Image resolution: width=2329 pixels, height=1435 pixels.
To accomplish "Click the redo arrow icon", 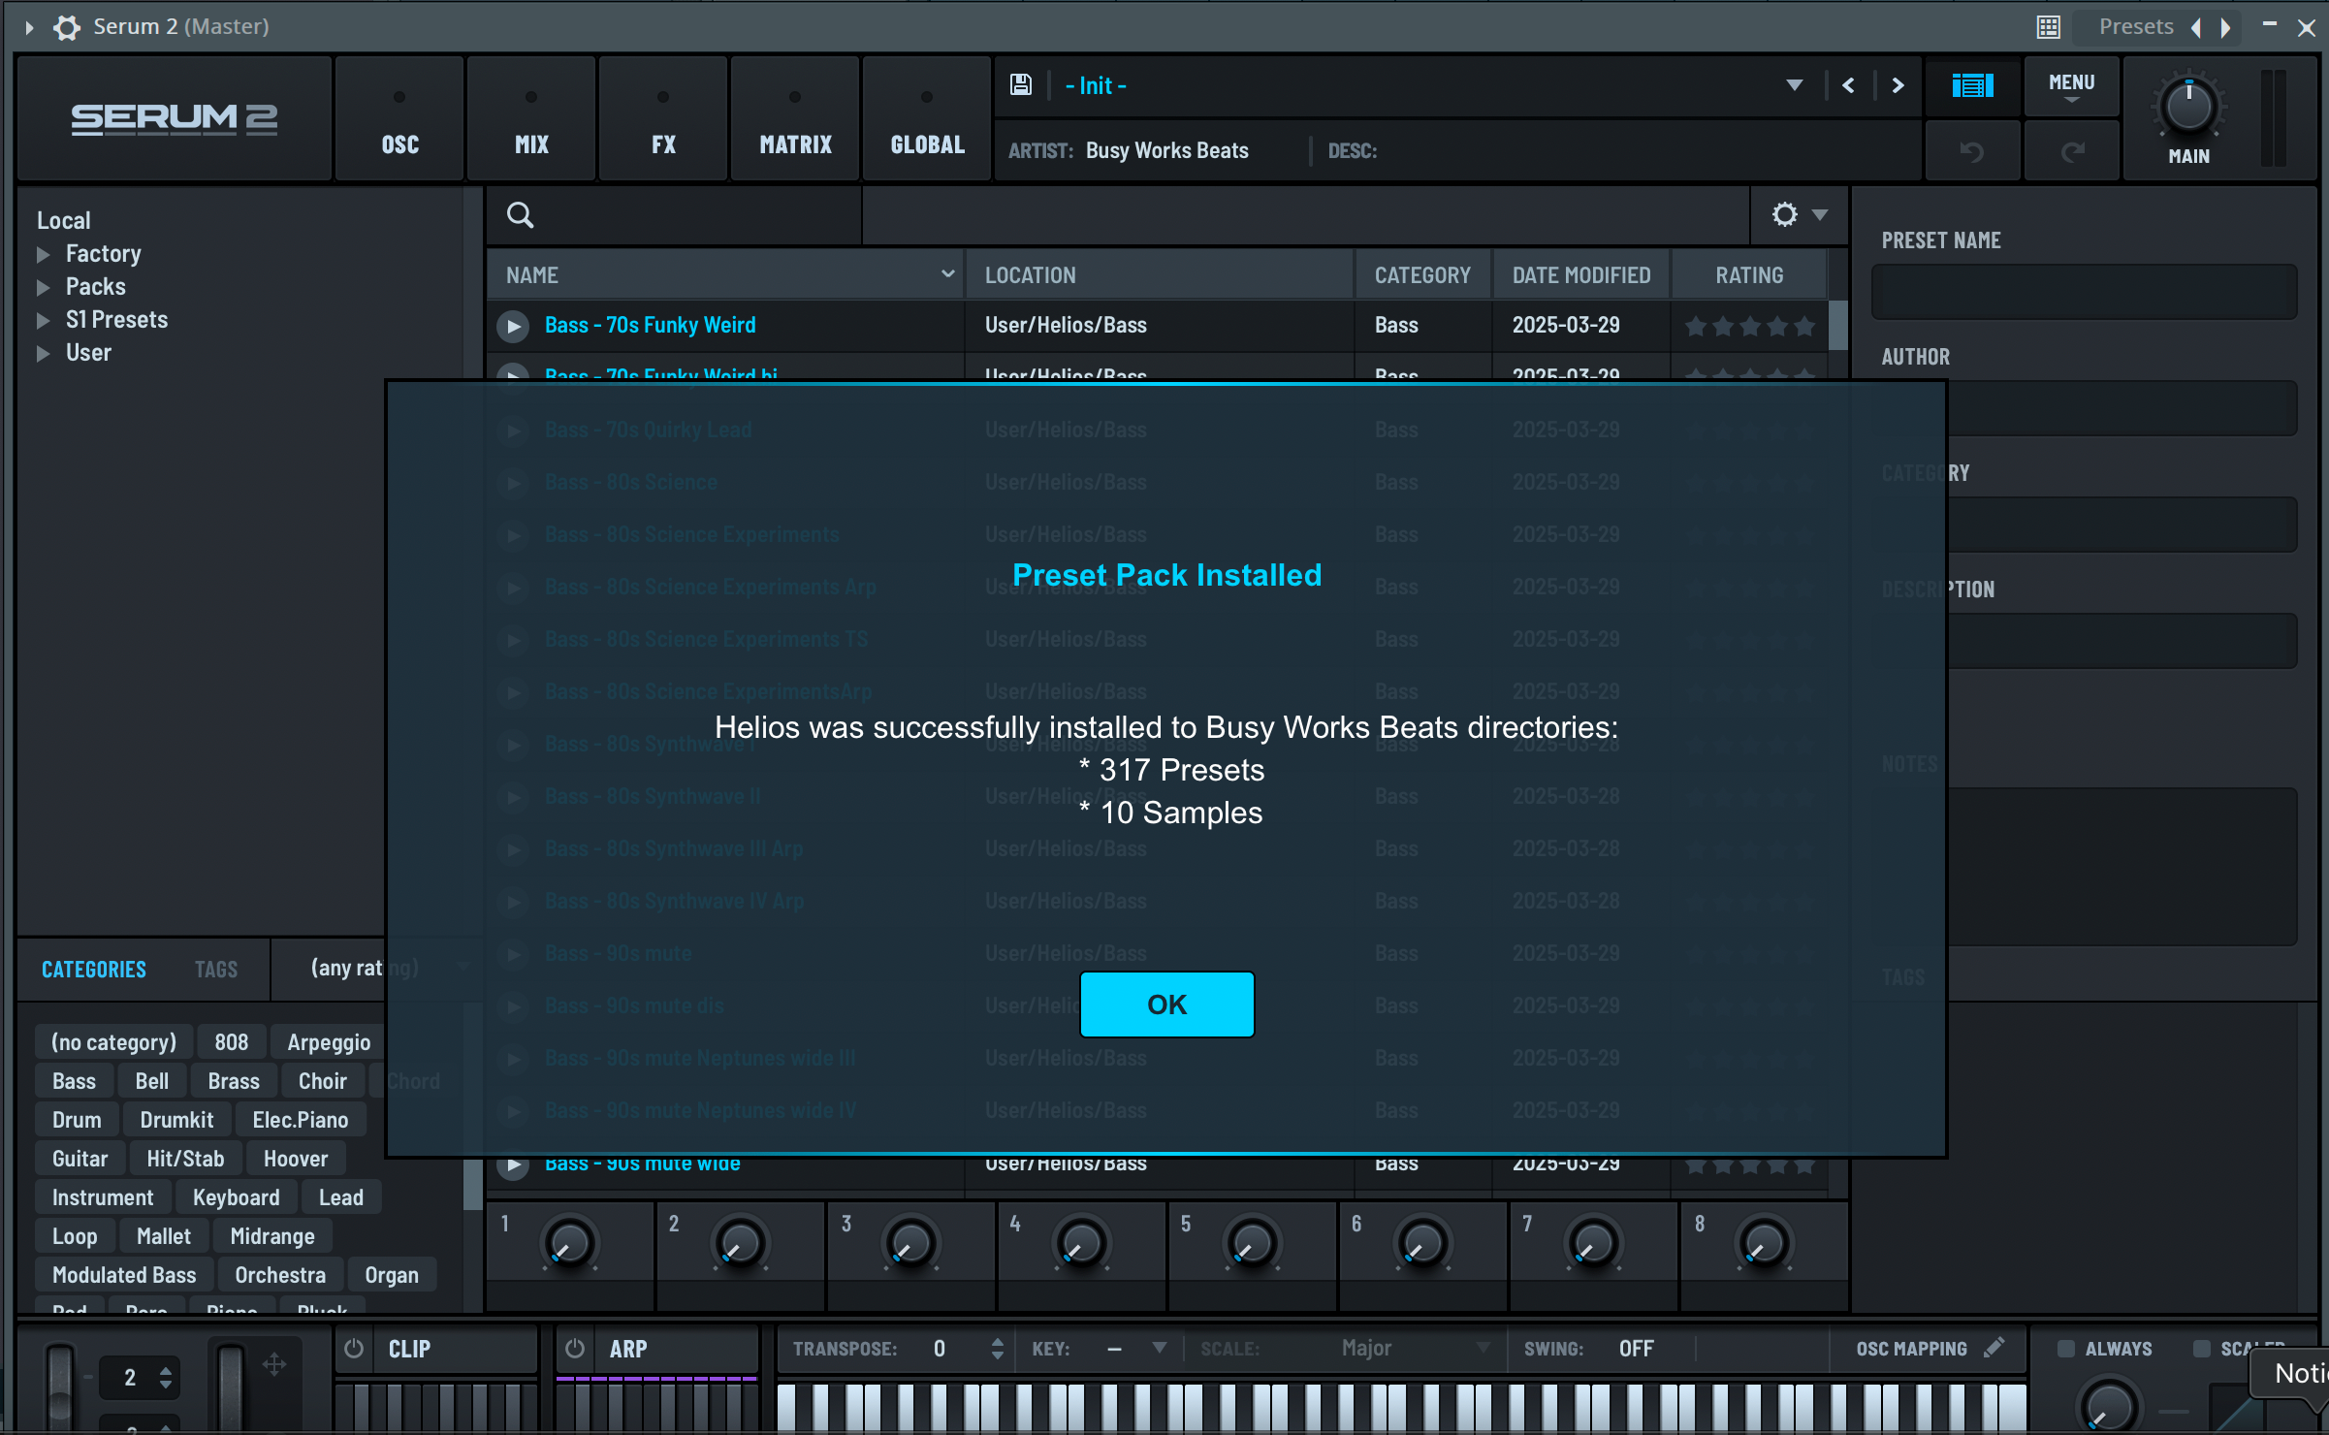I will (x=2072, y=150).
